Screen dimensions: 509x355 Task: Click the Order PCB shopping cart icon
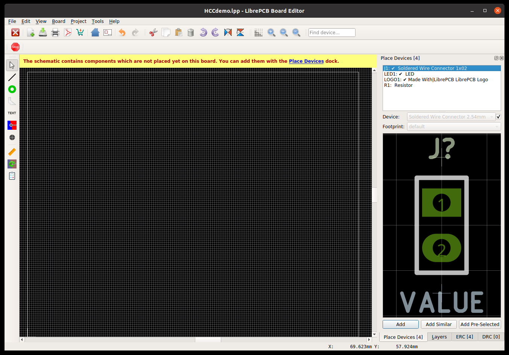[x=80, y=33]
